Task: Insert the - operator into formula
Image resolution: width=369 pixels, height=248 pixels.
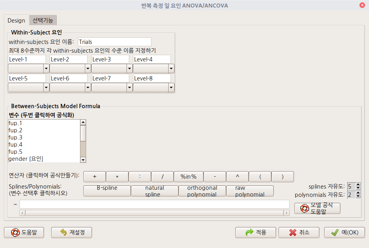Action: pyautogui.click(x=215, y=177)
